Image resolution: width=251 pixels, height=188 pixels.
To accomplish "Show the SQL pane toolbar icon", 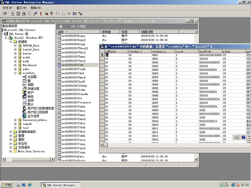I will [24, 14].
